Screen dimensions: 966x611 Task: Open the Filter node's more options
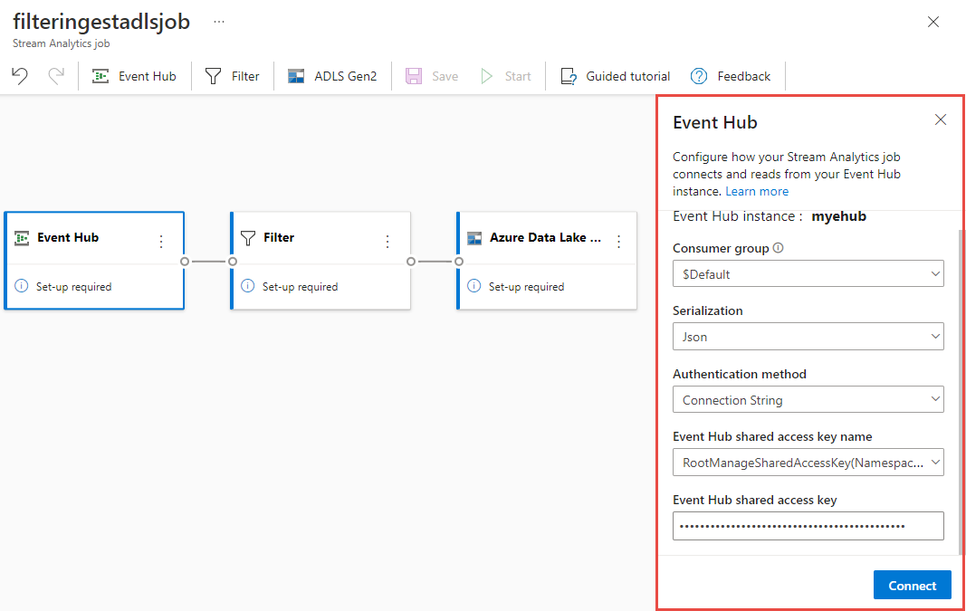387,242
